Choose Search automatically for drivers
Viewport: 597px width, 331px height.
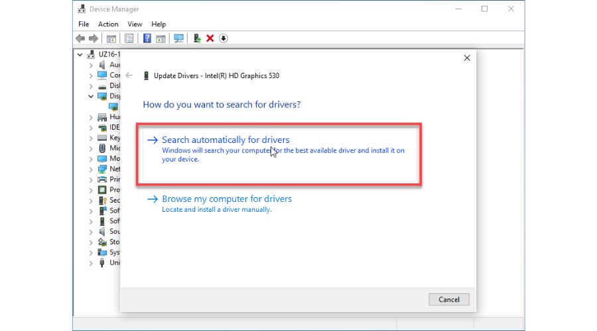(x=279, y=154)
